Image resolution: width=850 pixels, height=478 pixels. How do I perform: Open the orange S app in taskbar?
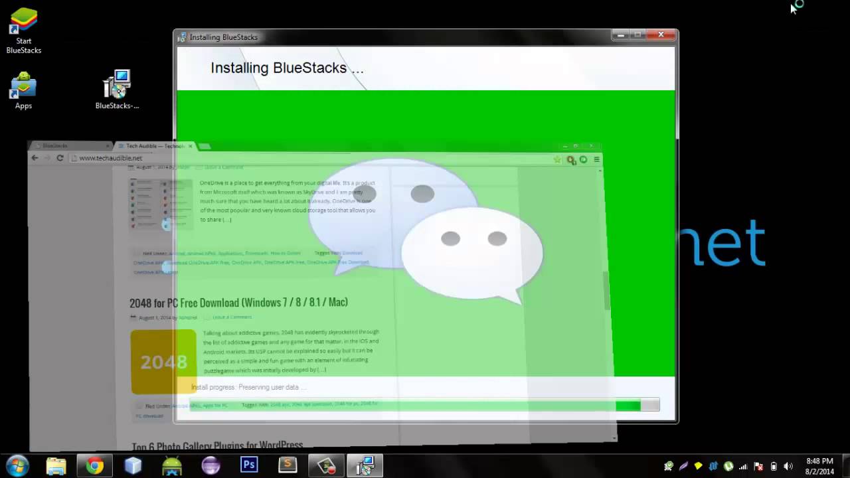288,465
